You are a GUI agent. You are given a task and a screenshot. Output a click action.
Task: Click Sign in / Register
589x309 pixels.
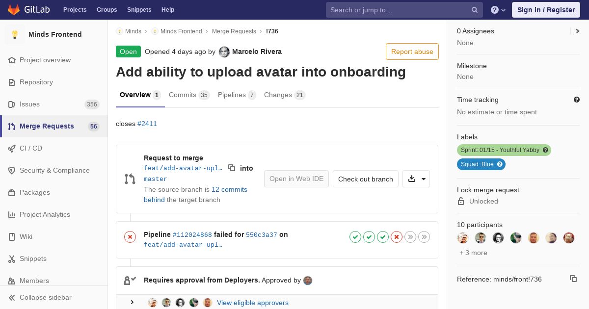click(546, 10)
